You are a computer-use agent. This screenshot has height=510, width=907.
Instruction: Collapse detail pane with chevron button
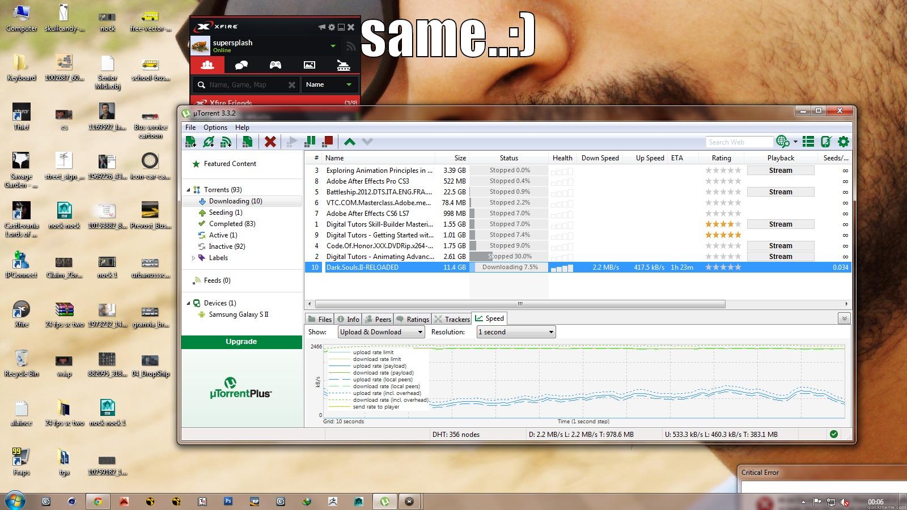click(844, 318)
